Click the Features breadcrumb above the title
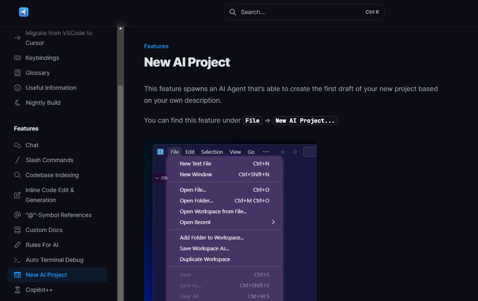 pos(156,46)
